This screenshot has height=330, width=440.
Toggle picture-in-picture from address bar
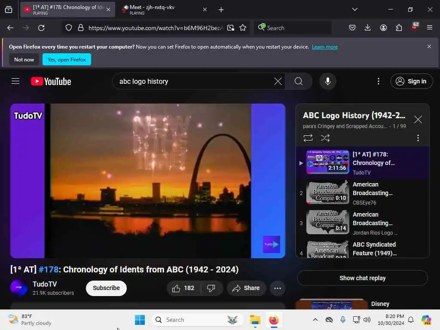[x=231, y=28]
